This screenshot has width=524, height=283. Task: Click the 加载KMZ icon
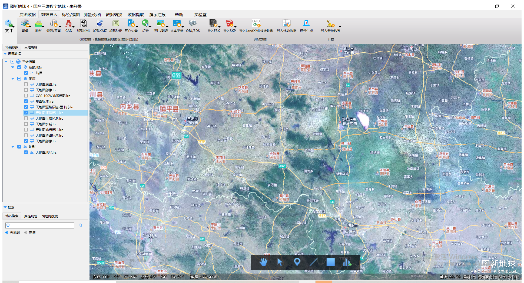click(x=100, y=23)
